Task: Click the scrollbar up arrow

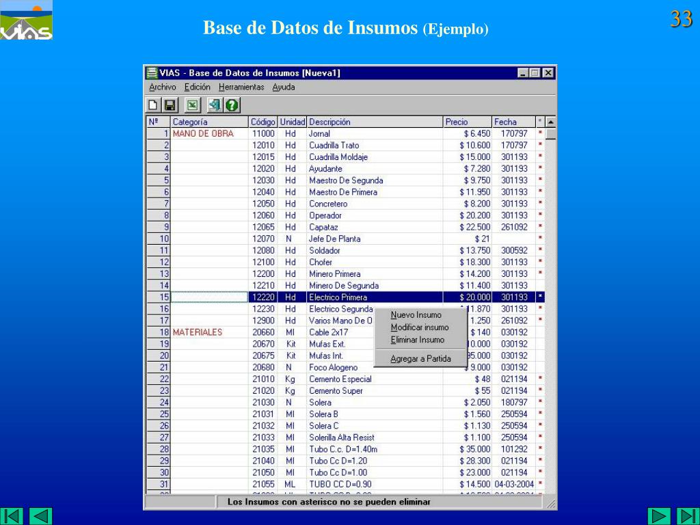Action: point(550,122)
